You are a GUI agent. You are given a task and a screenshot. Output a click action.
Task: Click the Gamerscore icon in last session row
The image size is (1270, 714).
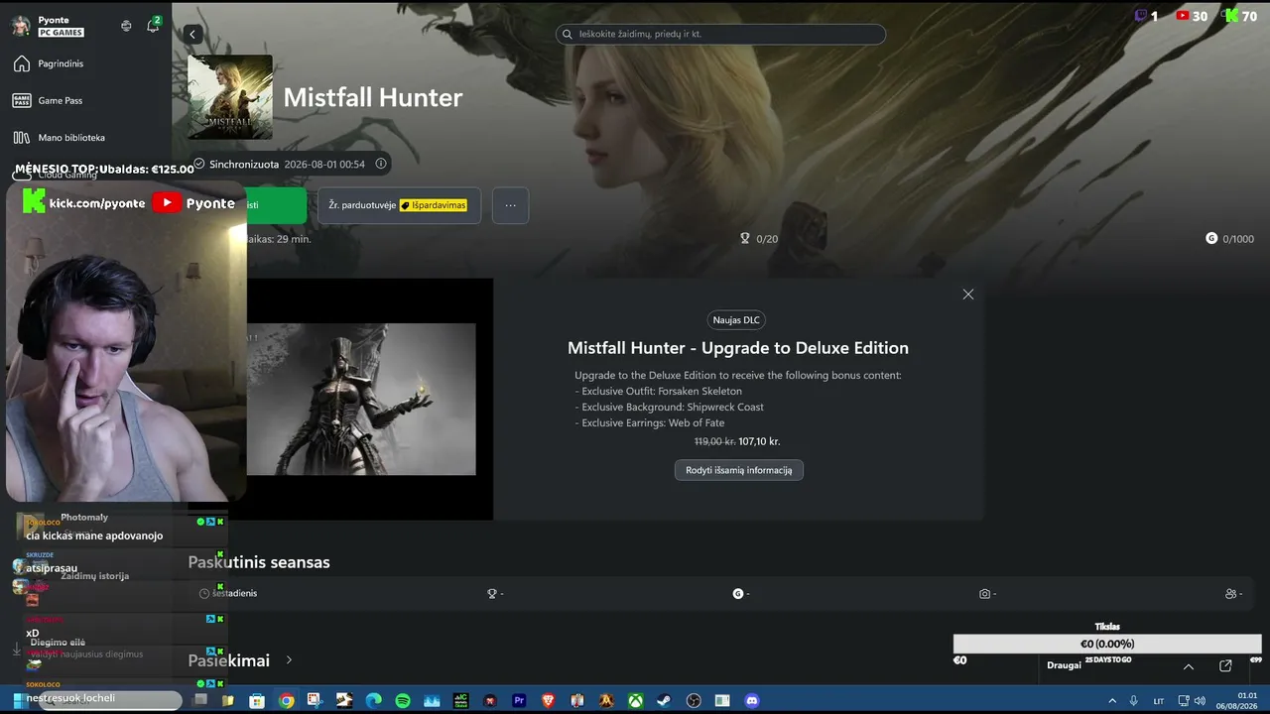click(x=738, y=594)
